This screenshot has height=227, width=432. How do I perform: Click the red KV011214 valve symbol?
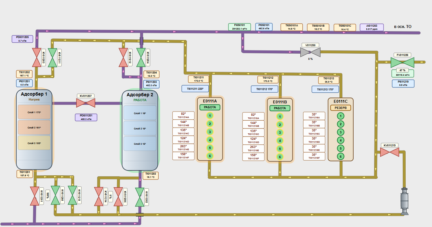pos(98,196)
